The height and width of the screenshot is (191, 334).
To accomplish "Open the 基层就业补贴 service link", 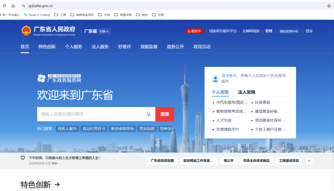I will [266, 111].
